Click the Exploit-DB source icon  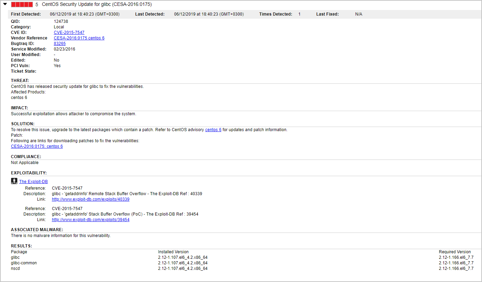(x=14, y=181)
